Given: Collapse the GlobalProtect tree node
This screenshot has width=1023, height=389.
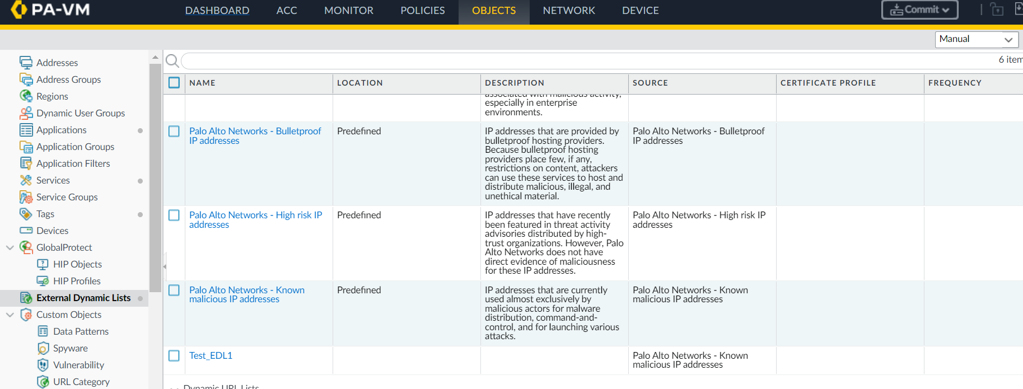Looking at the screenshot, I should click(10, 247).
